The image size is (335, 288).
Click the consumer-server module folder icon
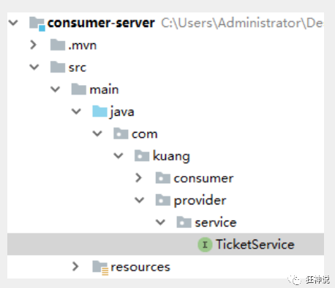tap(37, 23)
